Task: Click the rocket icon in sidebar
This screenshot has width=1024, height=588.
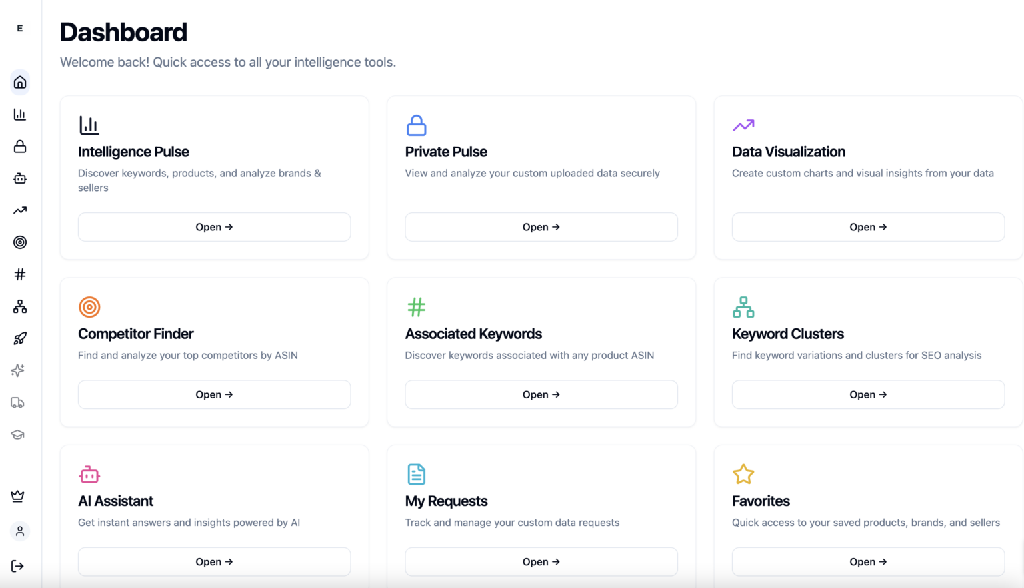Action: point(20,338)
